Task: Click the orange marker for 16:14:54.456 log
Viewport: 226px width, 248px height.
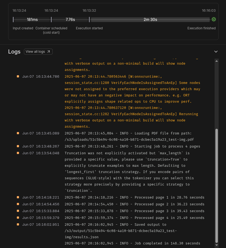Action: (x=18, y=204)
